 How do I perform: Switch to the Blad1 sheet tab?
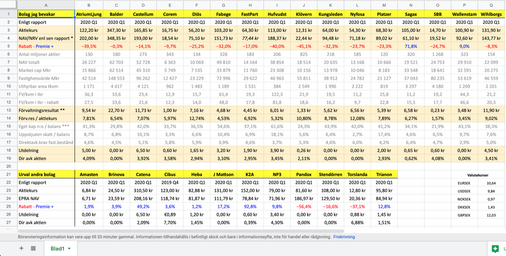pos(57,248)
